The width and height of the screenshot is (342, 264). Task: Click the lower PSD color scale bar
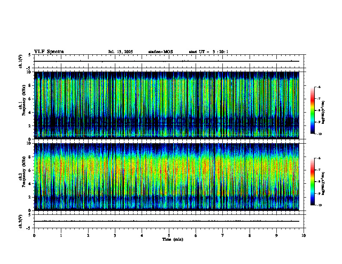click(x=312, y=182)
